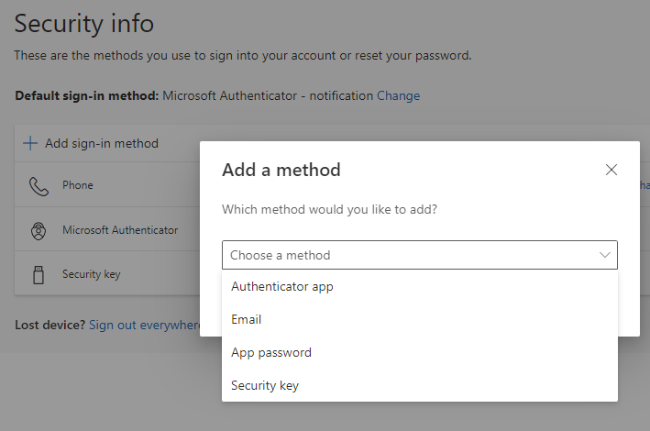Select the Microsoft Authenticator row label
The width and height of the screenshot is (650, 431).
tap(120, 230)
